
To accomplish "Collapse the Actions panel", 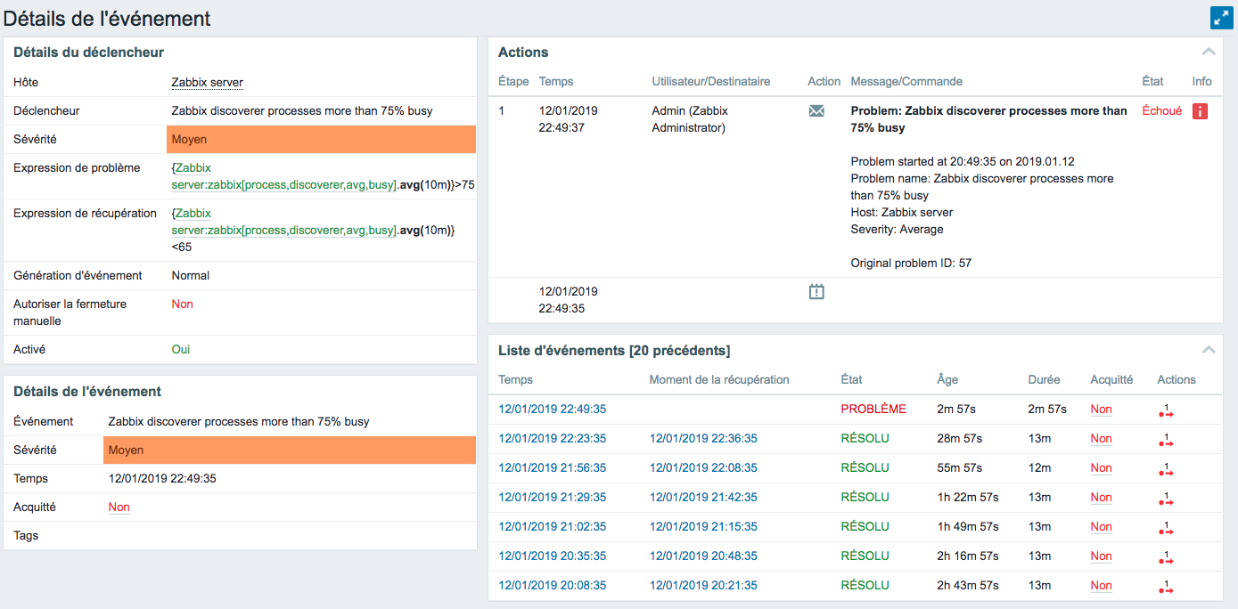I will click(1209, 52).
